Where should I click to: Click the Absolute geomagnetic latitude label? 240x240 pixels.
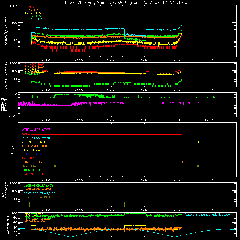(x=207, y=215)
